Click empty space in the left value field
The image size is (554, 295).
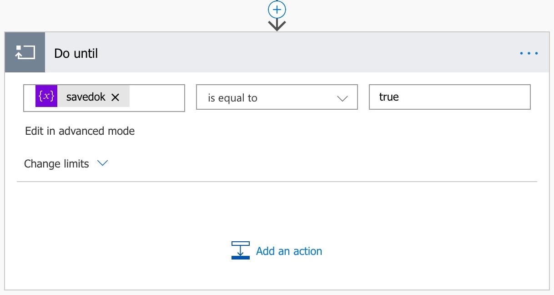click(x=157, y=97)
